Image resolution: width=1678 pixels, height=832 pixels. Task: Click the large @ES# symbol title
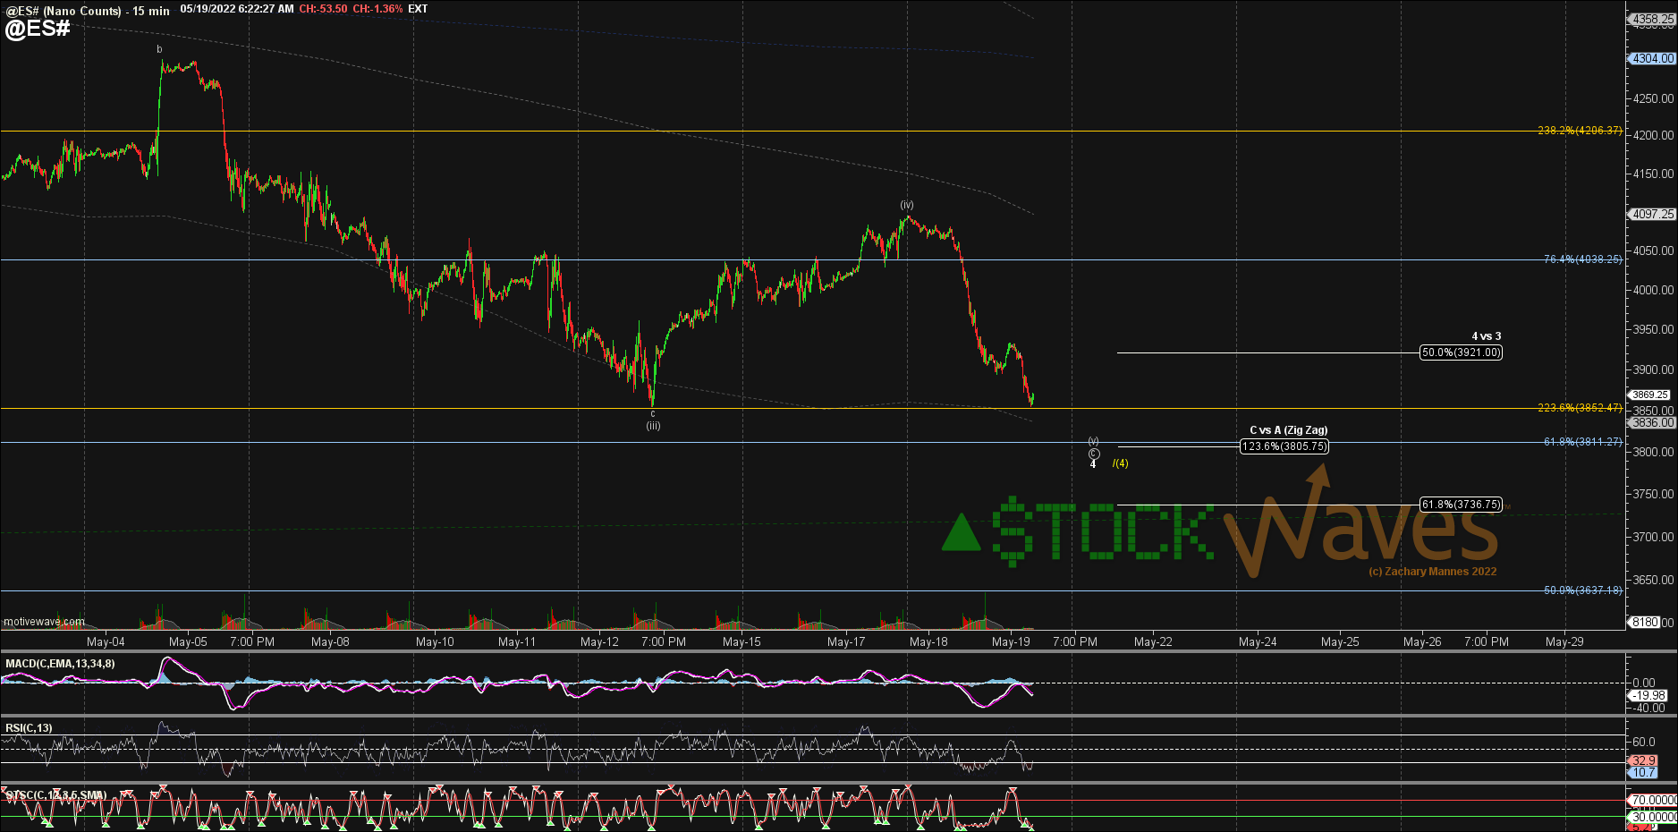click(x=38, y=29)
